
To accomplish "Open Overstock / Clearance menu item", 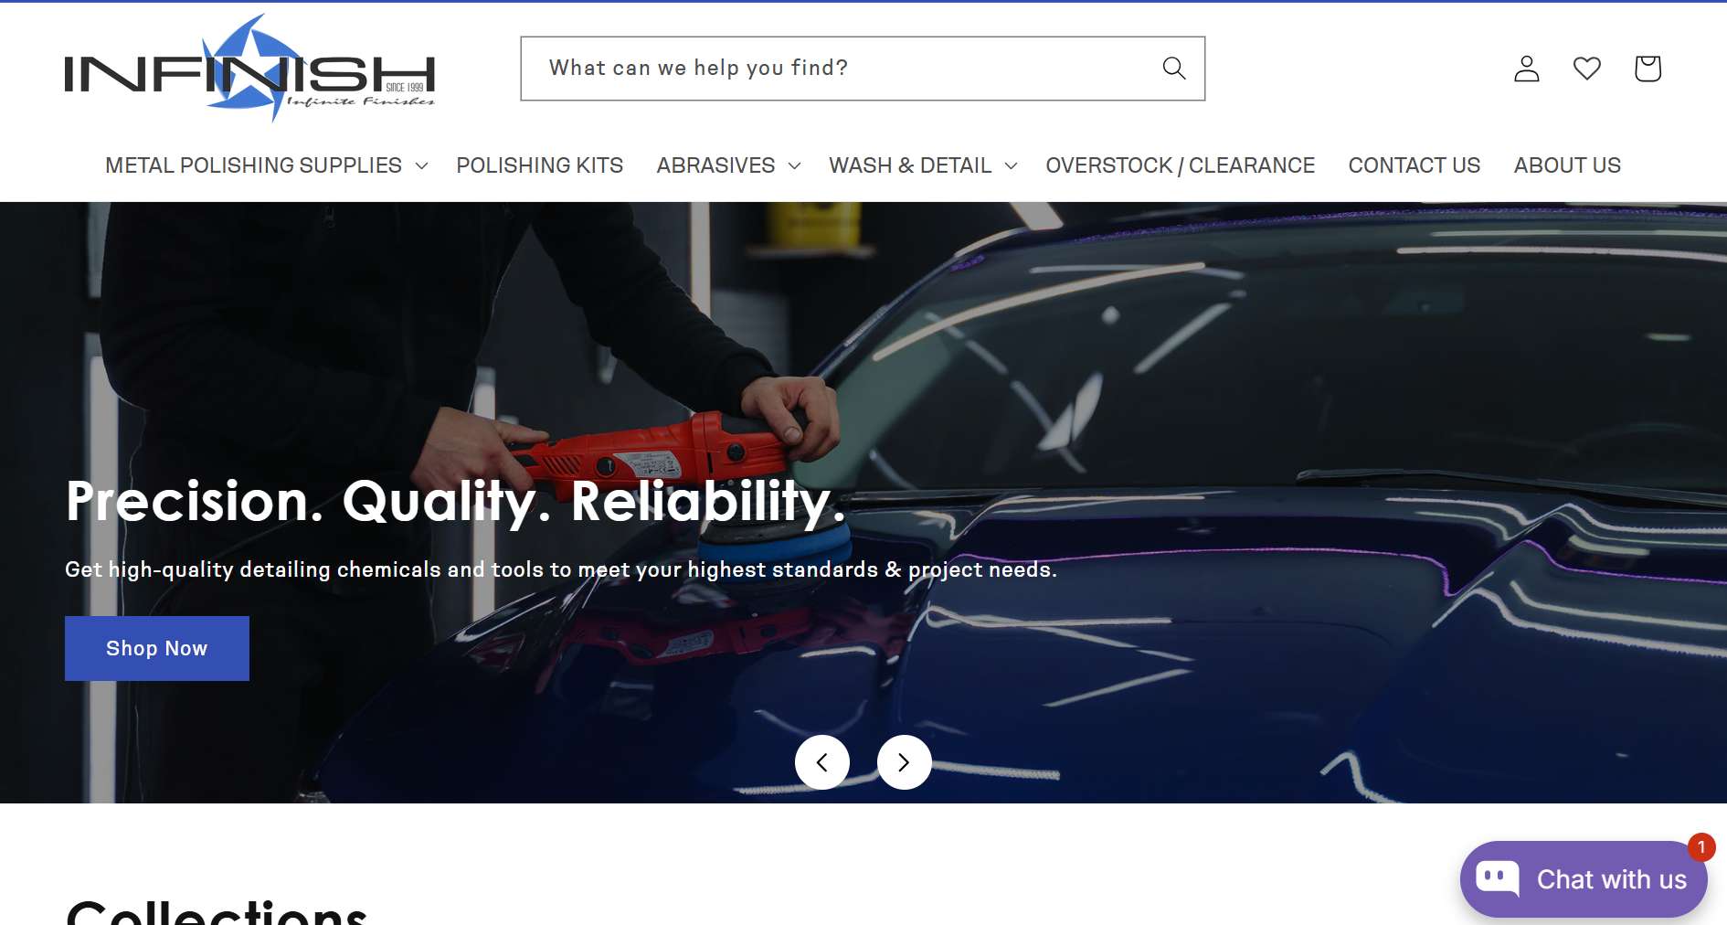I will click(x=1180, y=165).
